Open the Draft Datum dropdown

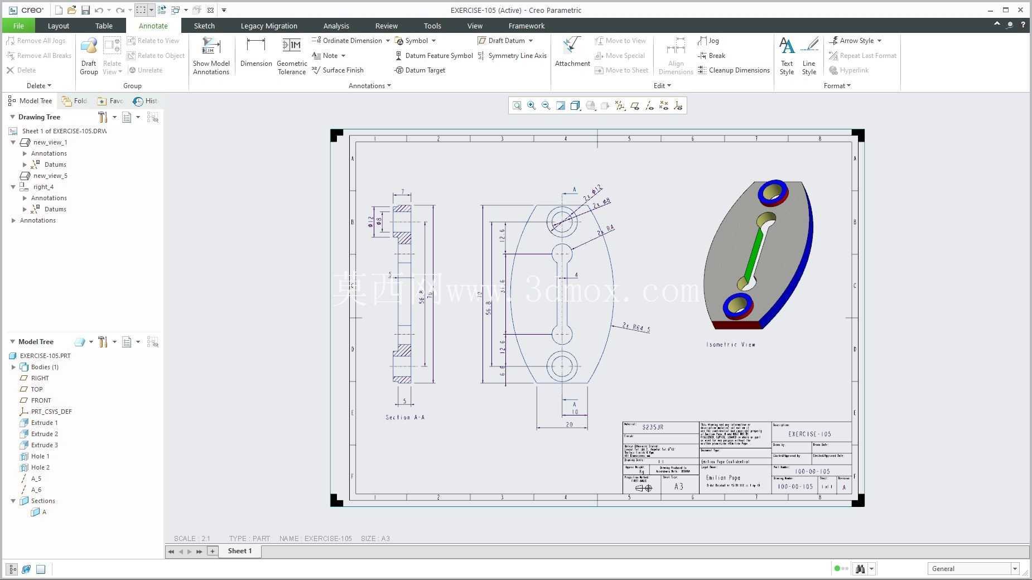point(531,41)
